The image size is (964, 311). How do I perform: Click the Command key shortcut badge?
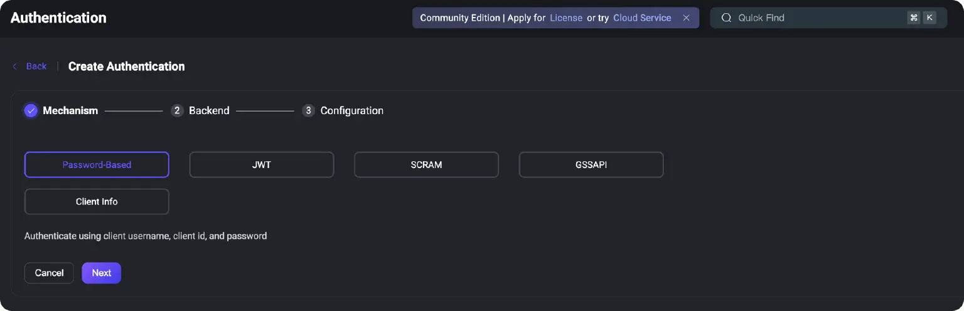coord(913,18)
